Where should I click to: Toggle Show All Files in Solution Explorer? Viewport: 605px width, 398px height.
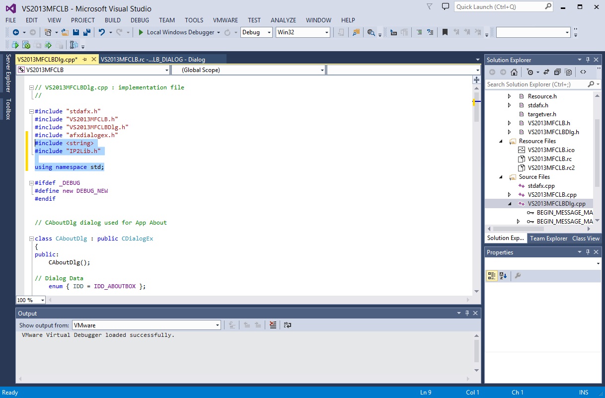click(x=567, y=72)
